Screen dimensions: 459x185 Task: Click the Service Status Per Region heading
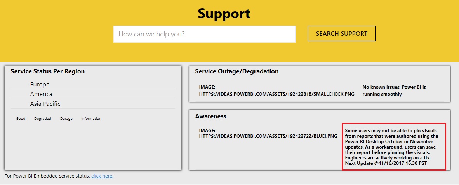[x=48, y=71]
